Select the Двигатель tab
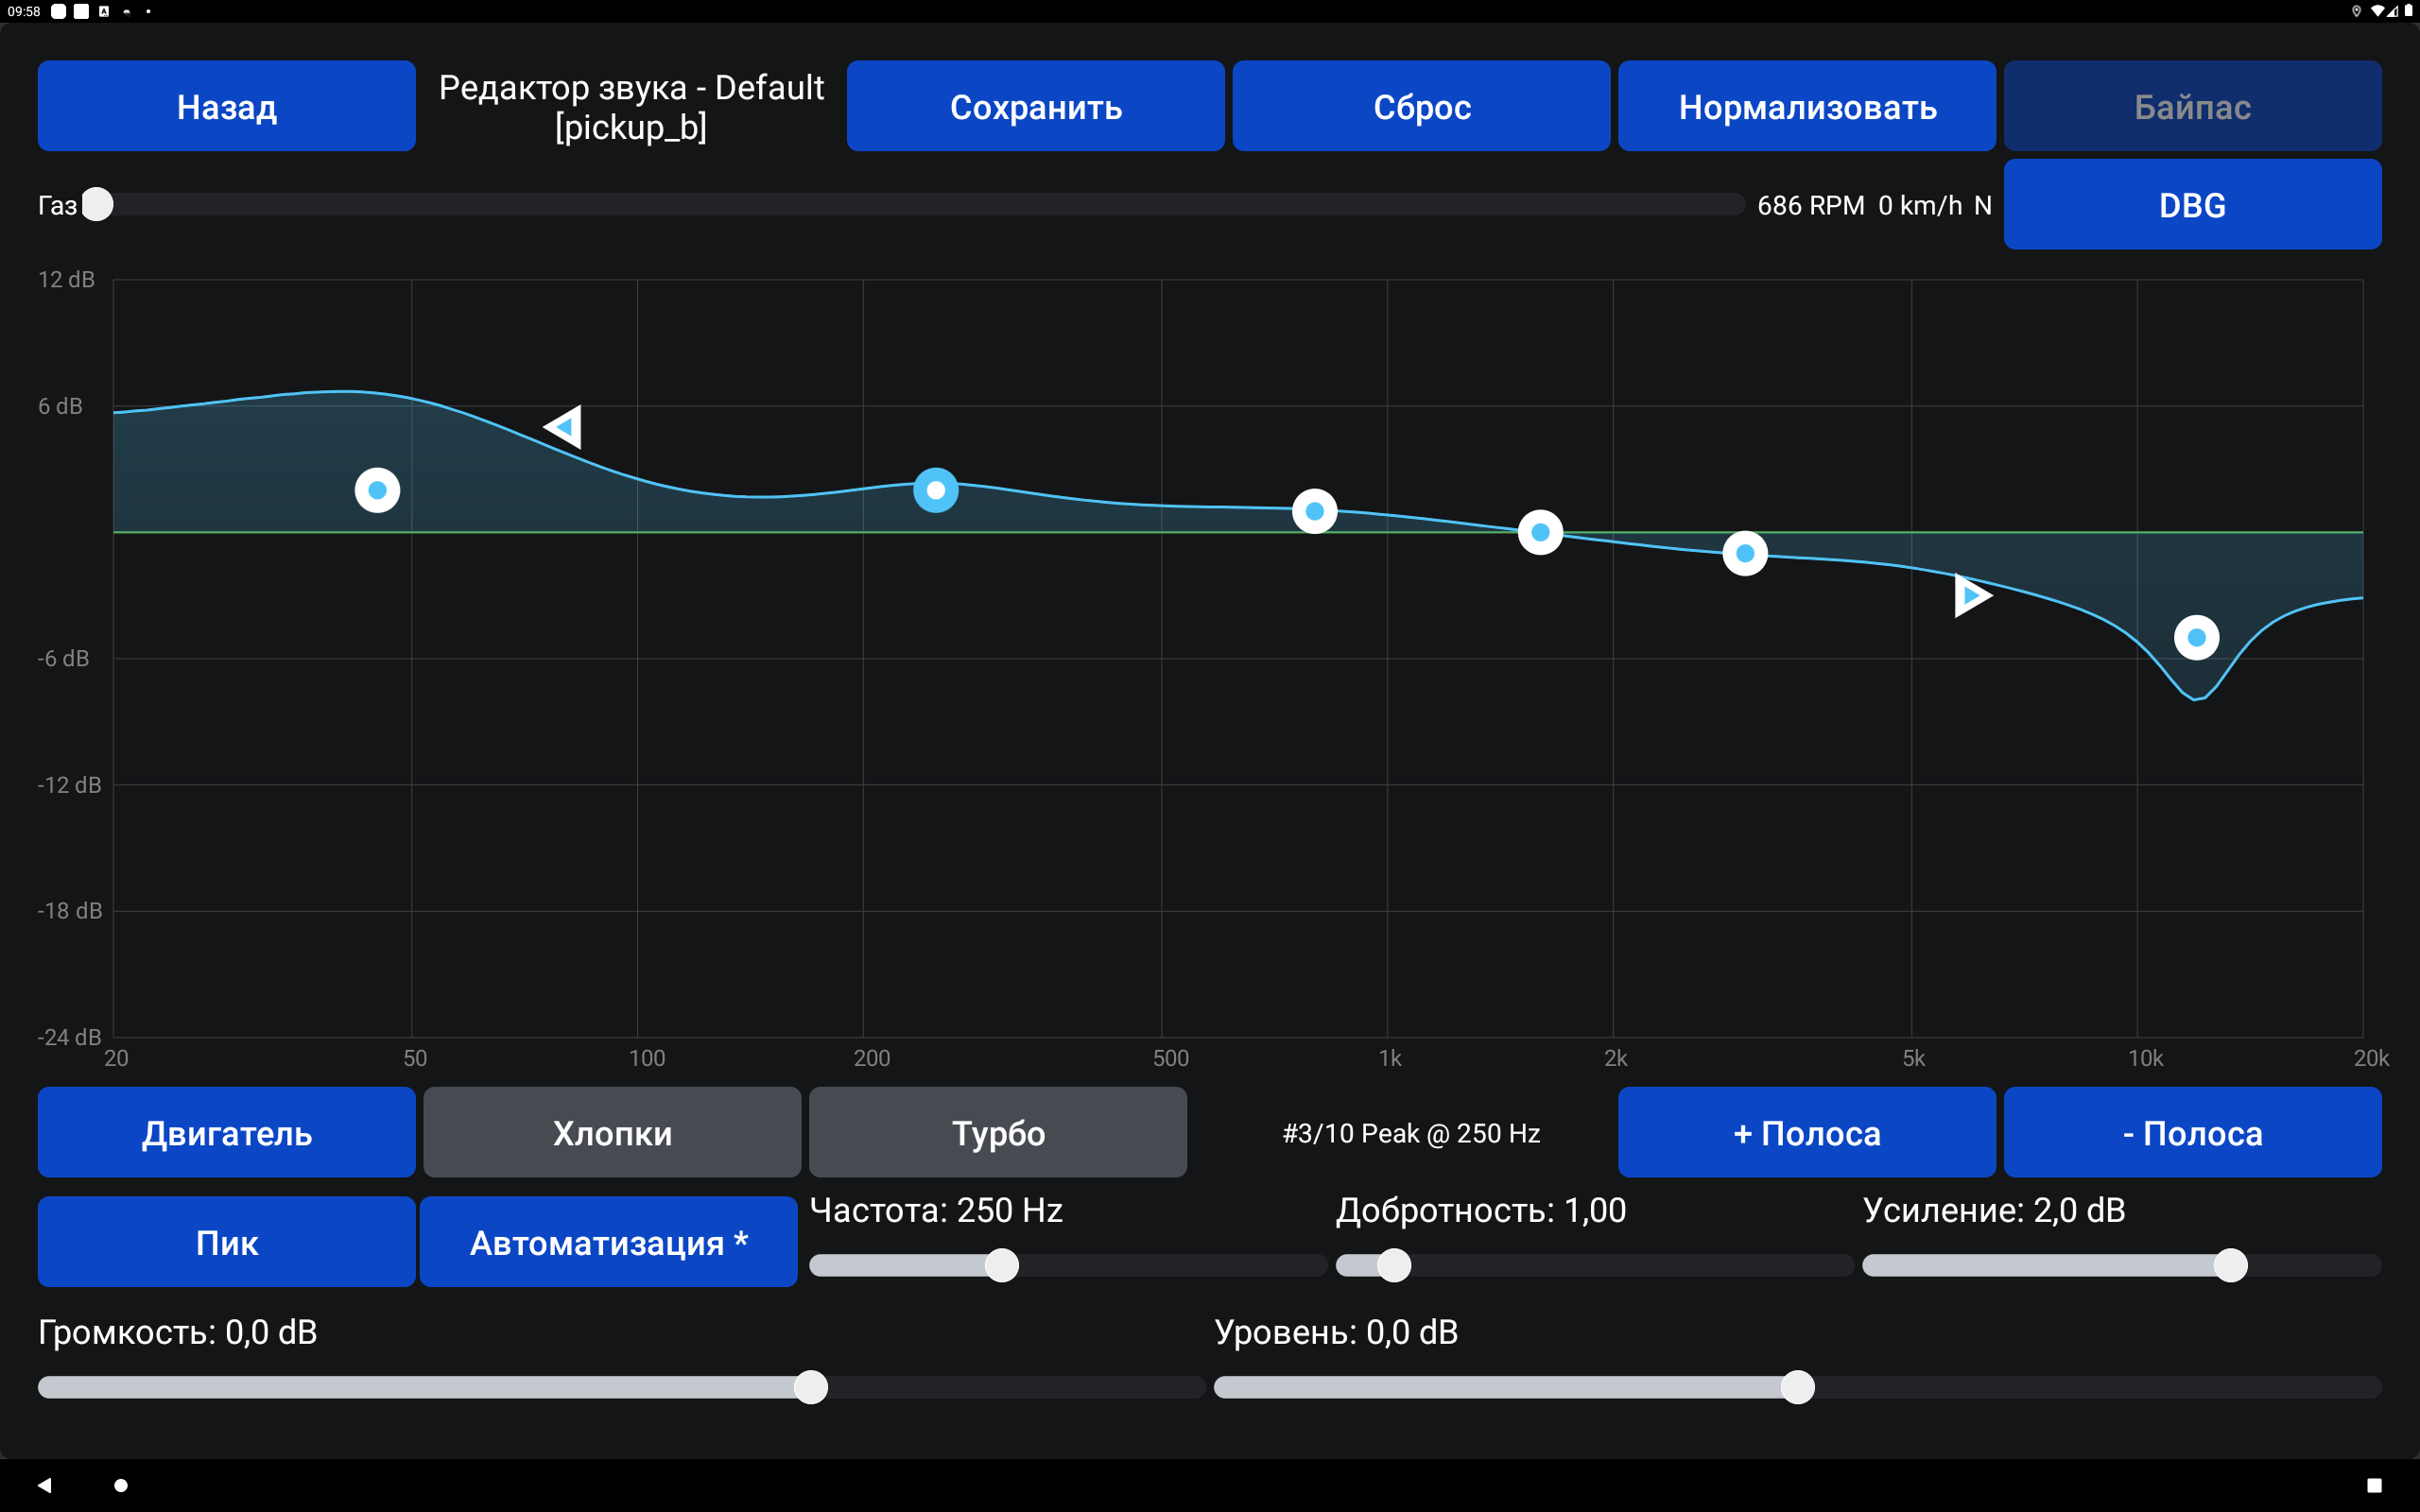The width and height of the screenshot is (2420, 1512). [x=227, y=1132]
